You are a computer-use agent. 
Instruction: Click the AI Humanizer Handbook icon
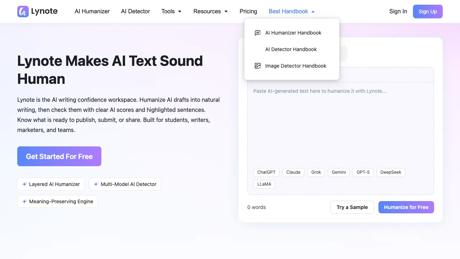(258, 33)
